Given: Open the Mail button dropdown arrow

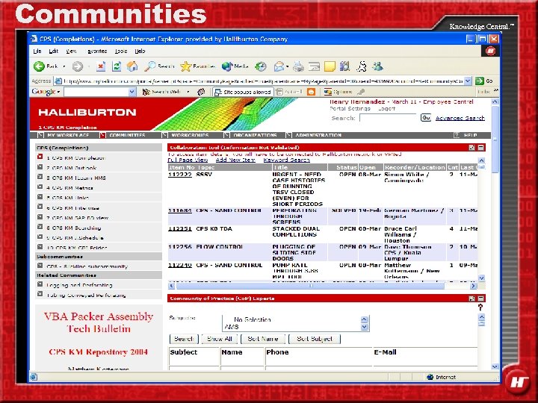Looking at the screenshot, I should (287, 66).
